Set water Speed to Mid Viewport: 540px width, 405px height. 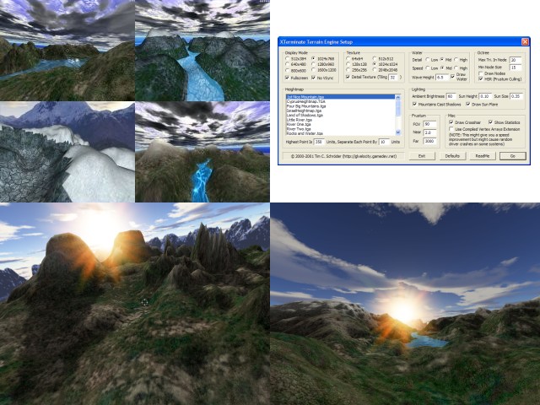[442, 68]
